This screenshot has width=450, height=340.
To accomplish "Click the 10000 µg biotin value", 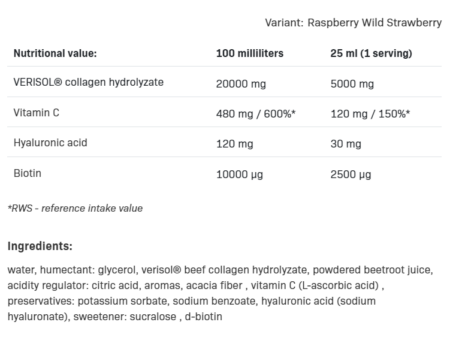I will click(x=240, y=175).
